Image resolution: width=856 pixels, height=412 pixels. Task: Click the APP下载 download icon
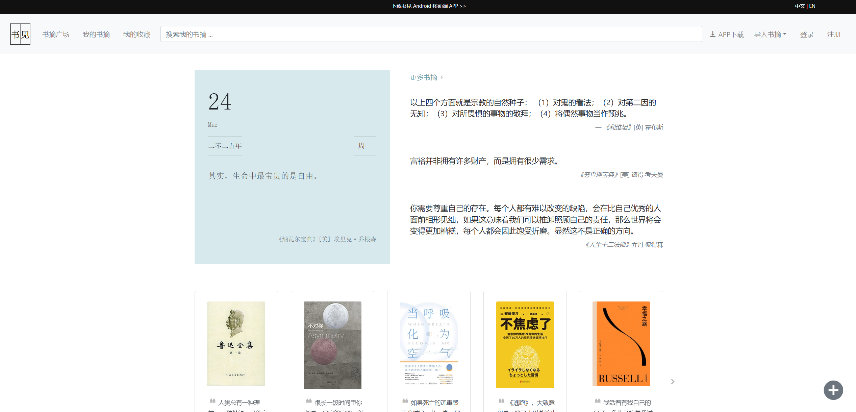tap(713, 34)
